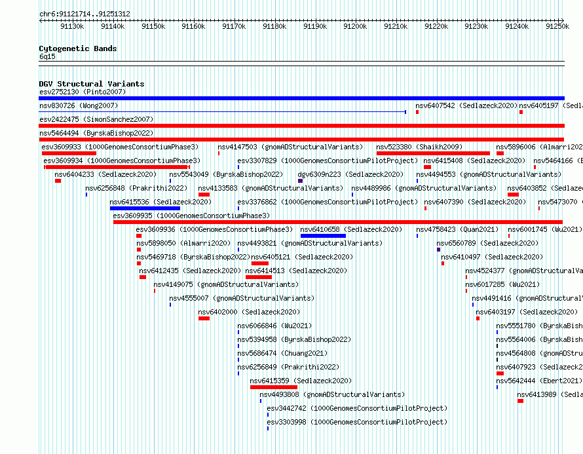Click the nsv4147503 gnomAD variant label
This screenshot has height=454, width=583.
pos(290,147)
